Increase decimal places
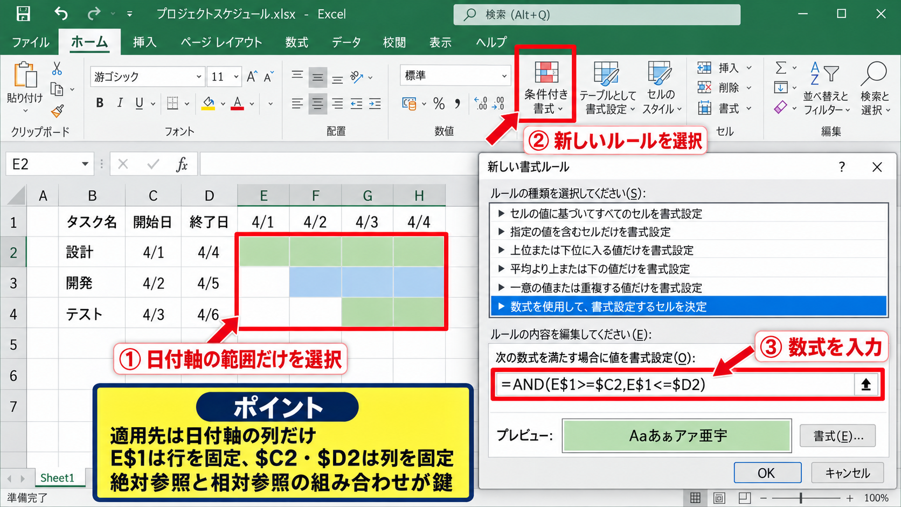Viewport: 901px width, 507px height. [481, 103]
